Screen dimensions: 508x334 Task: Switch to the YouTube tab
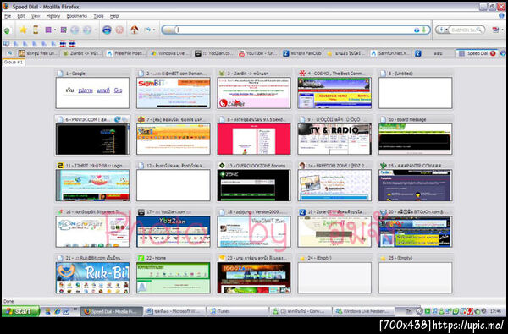(x=258, y=53)
